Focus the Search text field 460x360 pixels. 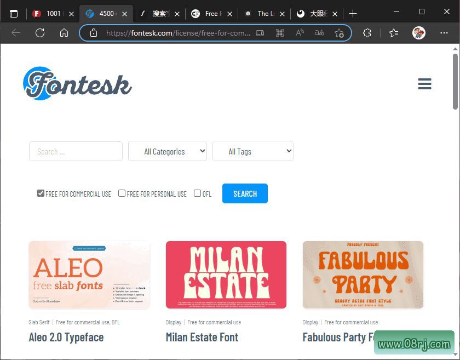76,151
